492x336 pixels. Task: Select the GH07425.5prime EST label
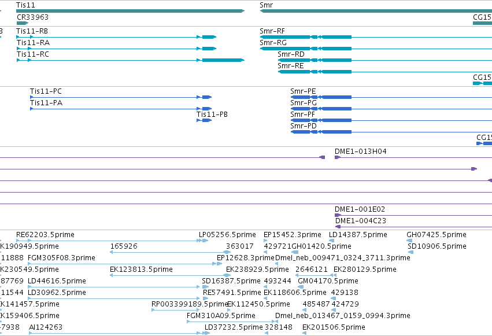(x=436, y=235)
